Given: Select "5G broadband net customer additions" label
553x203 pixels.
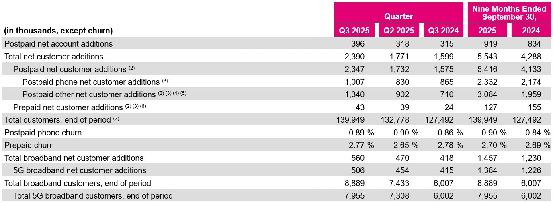Looking at the screenshot, I should click(80, 170).
